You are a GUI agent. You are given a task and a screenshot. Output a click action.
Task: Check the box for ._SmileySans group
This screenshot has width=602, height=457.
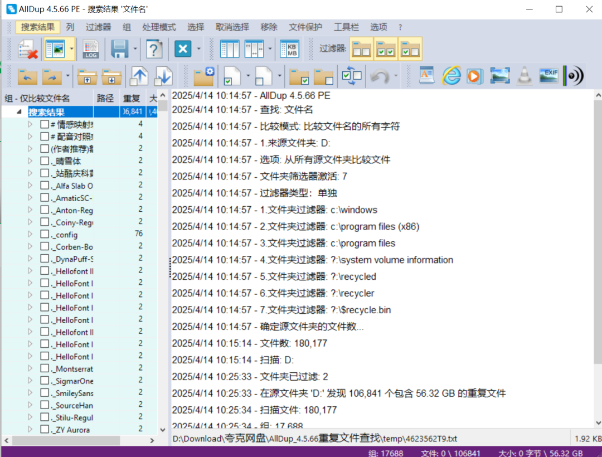pos(45,393)
